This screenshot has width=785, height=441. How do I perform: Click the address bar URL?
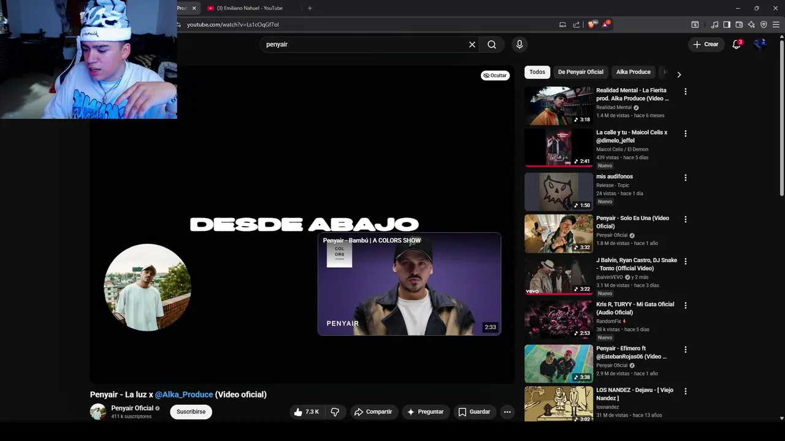pyautogui.click(x=233, y=24)
